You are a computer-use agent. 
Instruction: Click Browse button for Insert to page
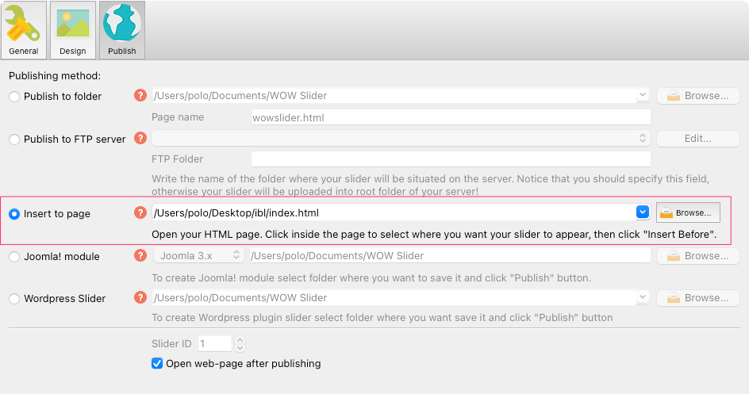pos(688,212)
